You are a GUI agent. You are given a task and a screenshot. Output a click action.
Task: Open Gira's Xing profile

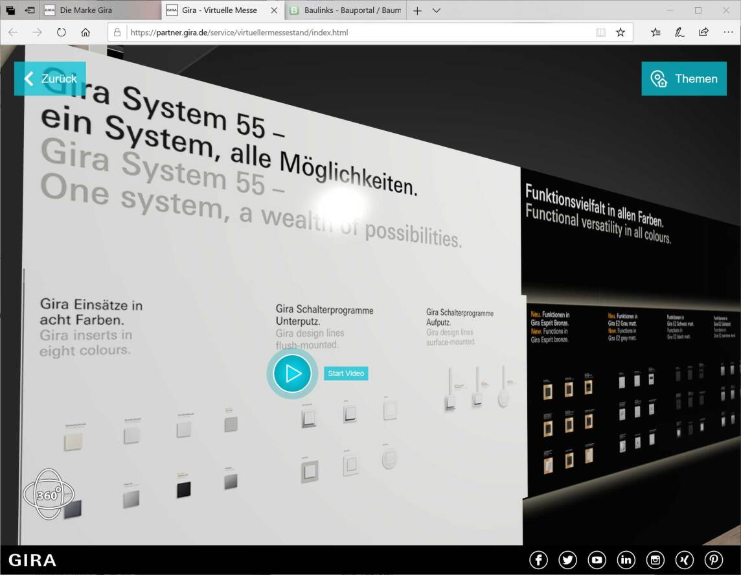[684, 560]
